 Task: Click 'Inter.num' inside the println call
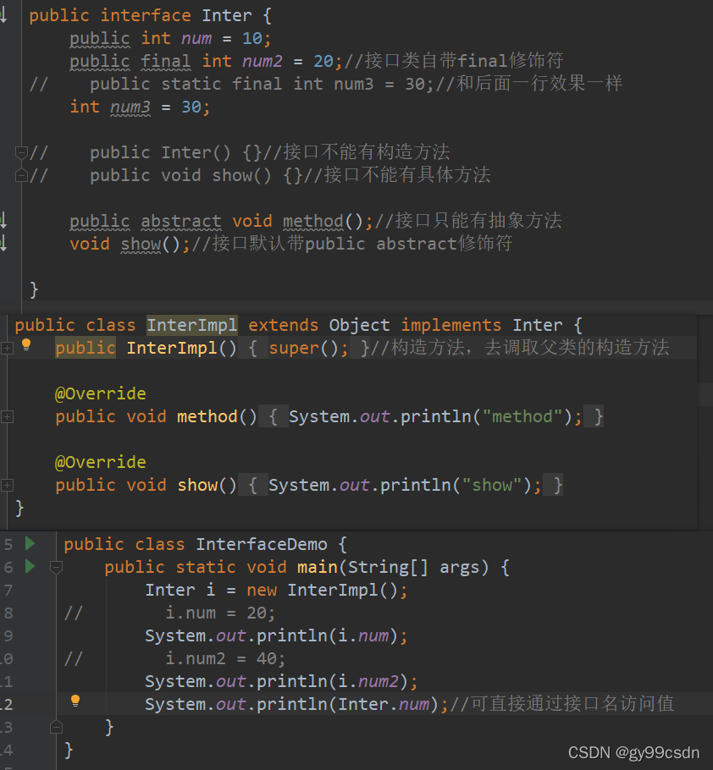384,704
